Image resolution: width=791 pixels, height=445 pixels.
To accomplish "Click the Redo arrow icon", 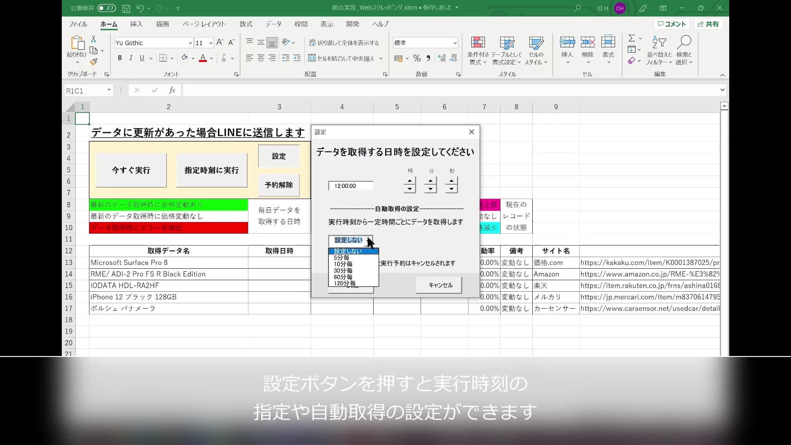I will (159, 8).
